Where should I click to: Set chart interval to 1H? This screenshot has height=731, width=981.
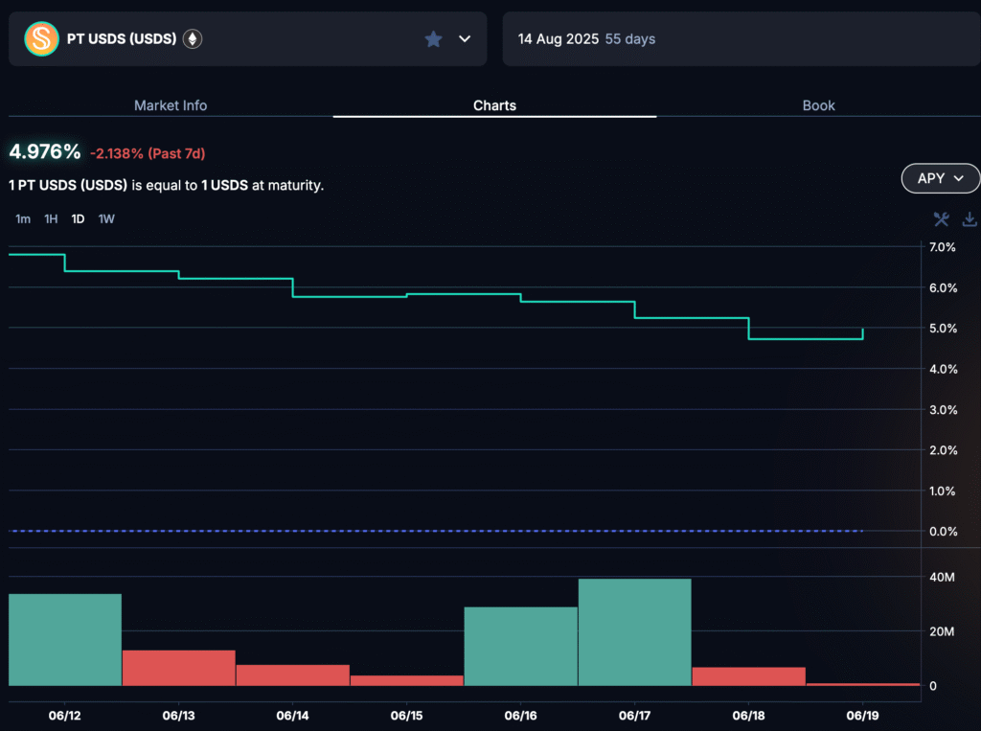click(x=51, y=219)
